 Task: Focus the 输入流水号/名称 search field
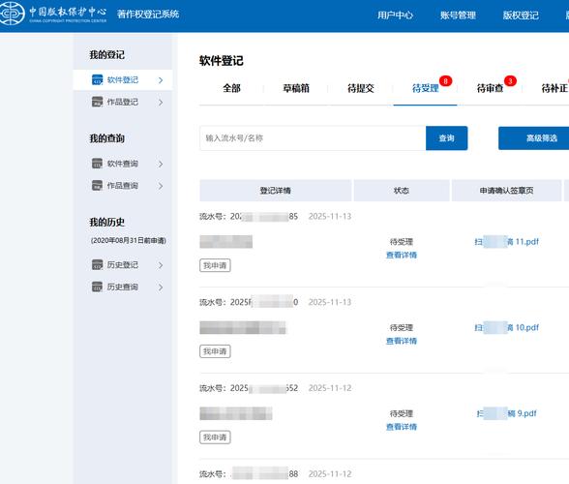[313, 138]
